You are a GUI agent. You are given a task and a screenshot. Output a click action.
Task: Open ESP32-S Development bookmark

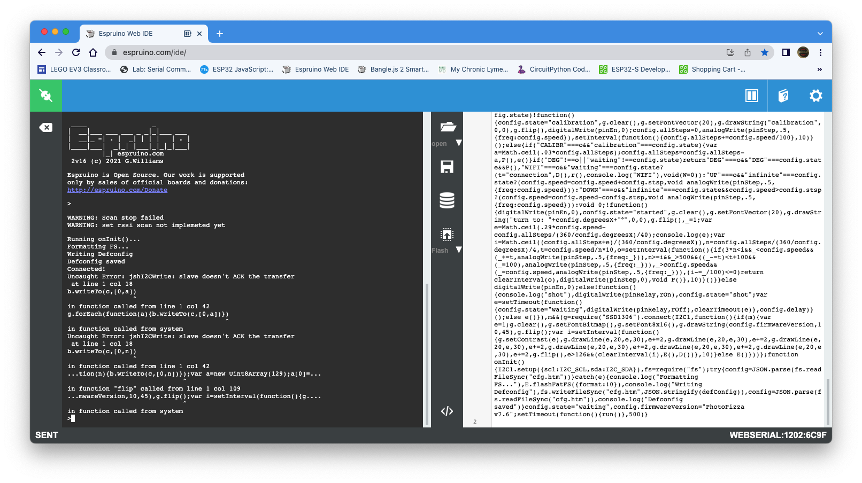(635, 69)
